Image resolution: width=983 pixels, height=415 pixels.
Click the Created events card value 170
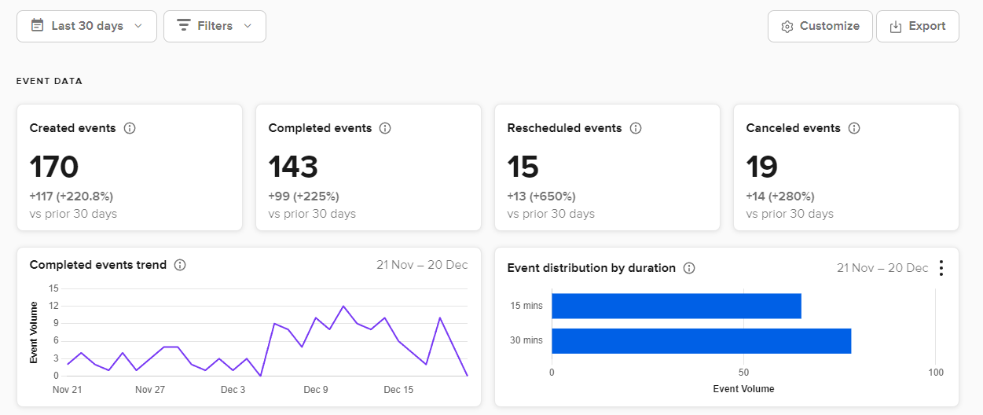coord(54,167)
